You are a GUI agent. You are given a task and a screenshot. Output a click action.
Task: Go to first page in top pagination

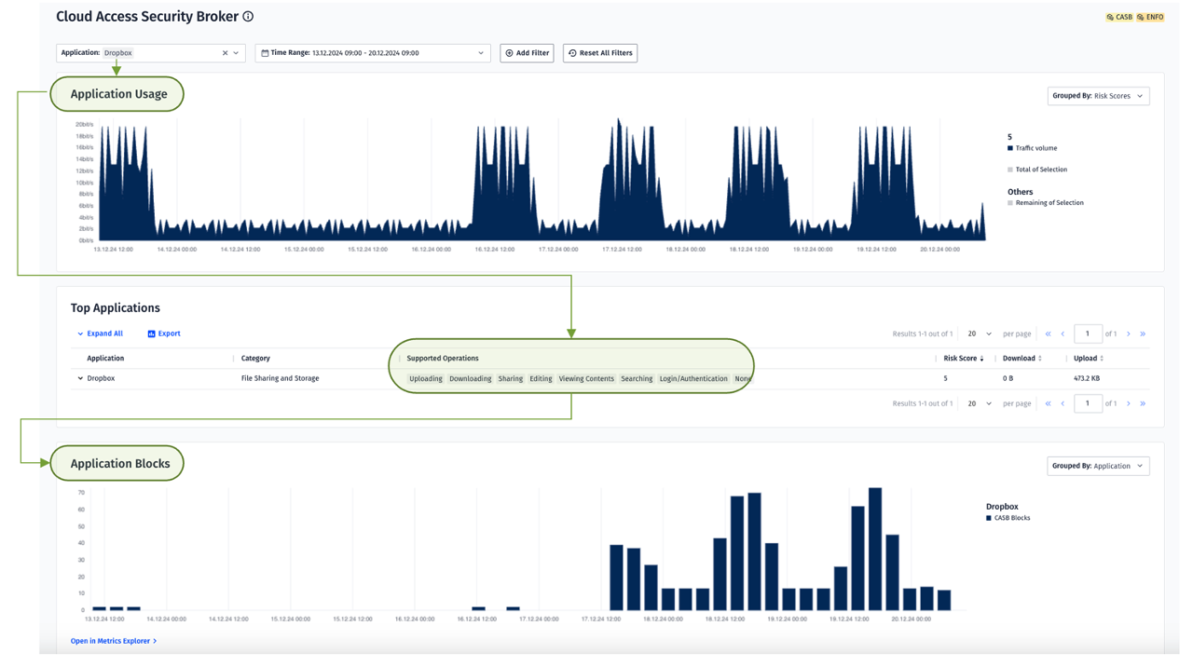pos(1048,333)
